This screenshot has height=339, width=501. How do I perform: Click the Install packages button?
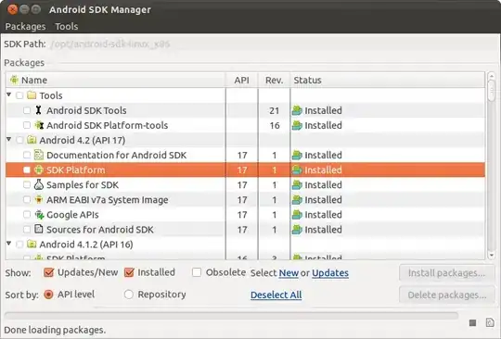coord(446,273)
